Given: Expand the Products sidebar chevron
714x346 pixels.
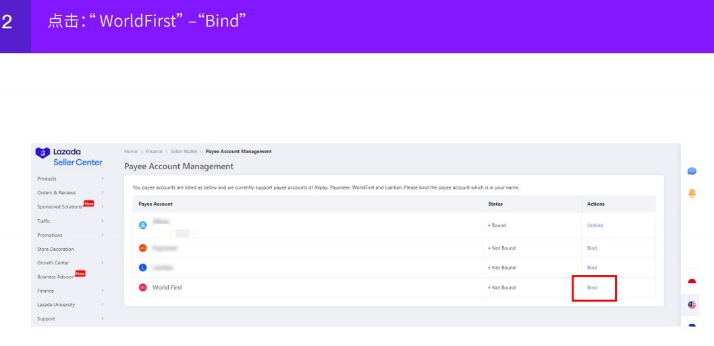Looking at the screenshot, I should (x=103, y=179).
